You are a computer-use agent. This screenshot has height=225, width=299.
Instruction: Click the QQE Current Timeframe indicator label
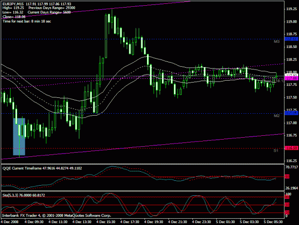pos(42,168)
